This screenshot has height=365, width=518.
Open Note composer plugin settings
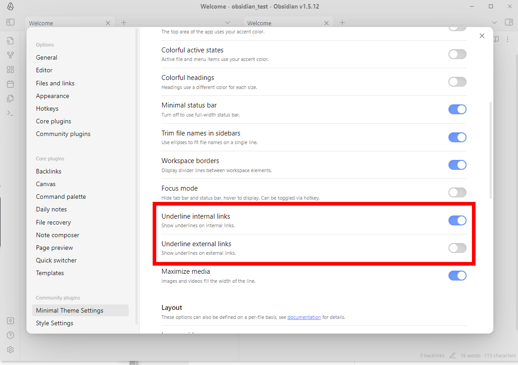click(x=80, y=235)
